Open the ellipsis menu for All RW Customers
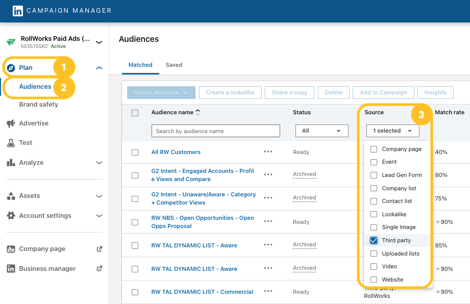The image size is (470, 304). 268,152
